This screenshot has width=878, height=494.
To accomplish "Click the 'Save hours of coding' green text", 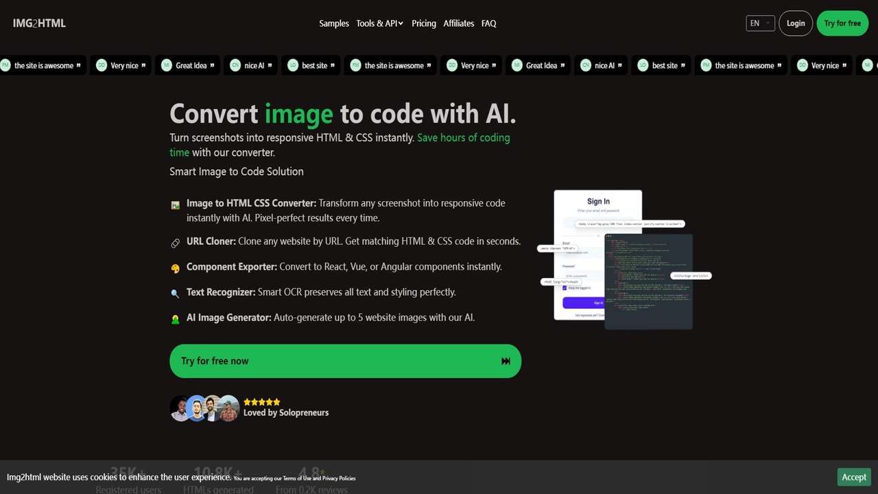I will pyautogui.click(x=464, y=137).
